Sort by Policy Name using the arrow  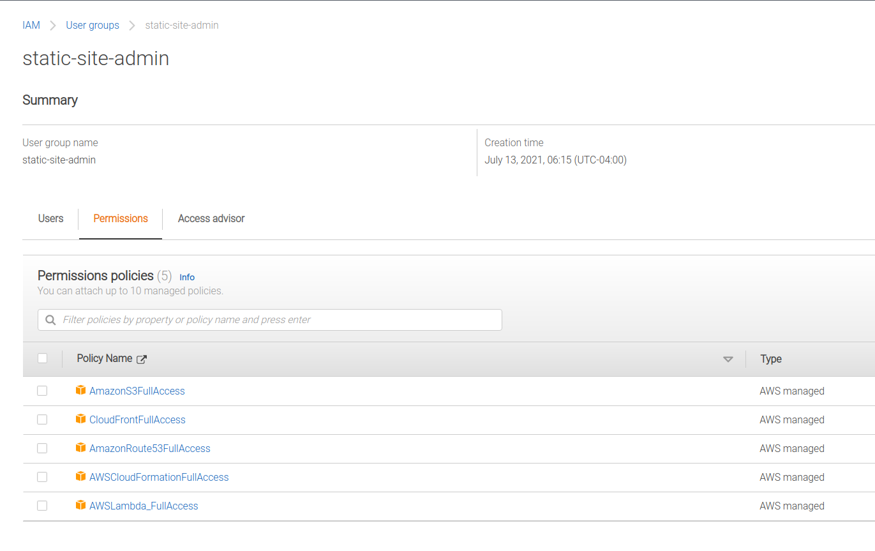pos(728,359)
